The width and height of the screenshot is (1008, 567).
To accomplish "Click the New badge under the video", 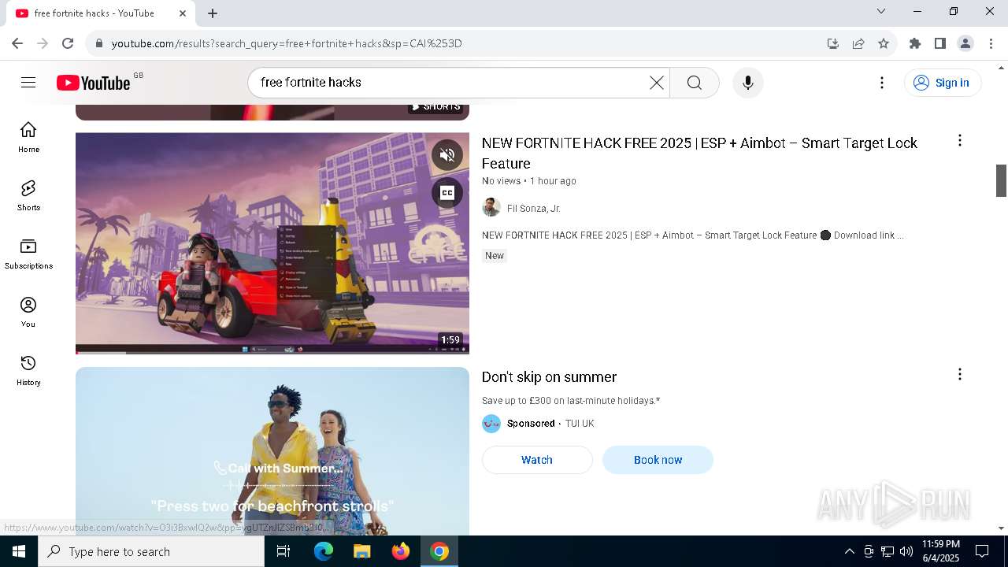I will pos(495,256).
